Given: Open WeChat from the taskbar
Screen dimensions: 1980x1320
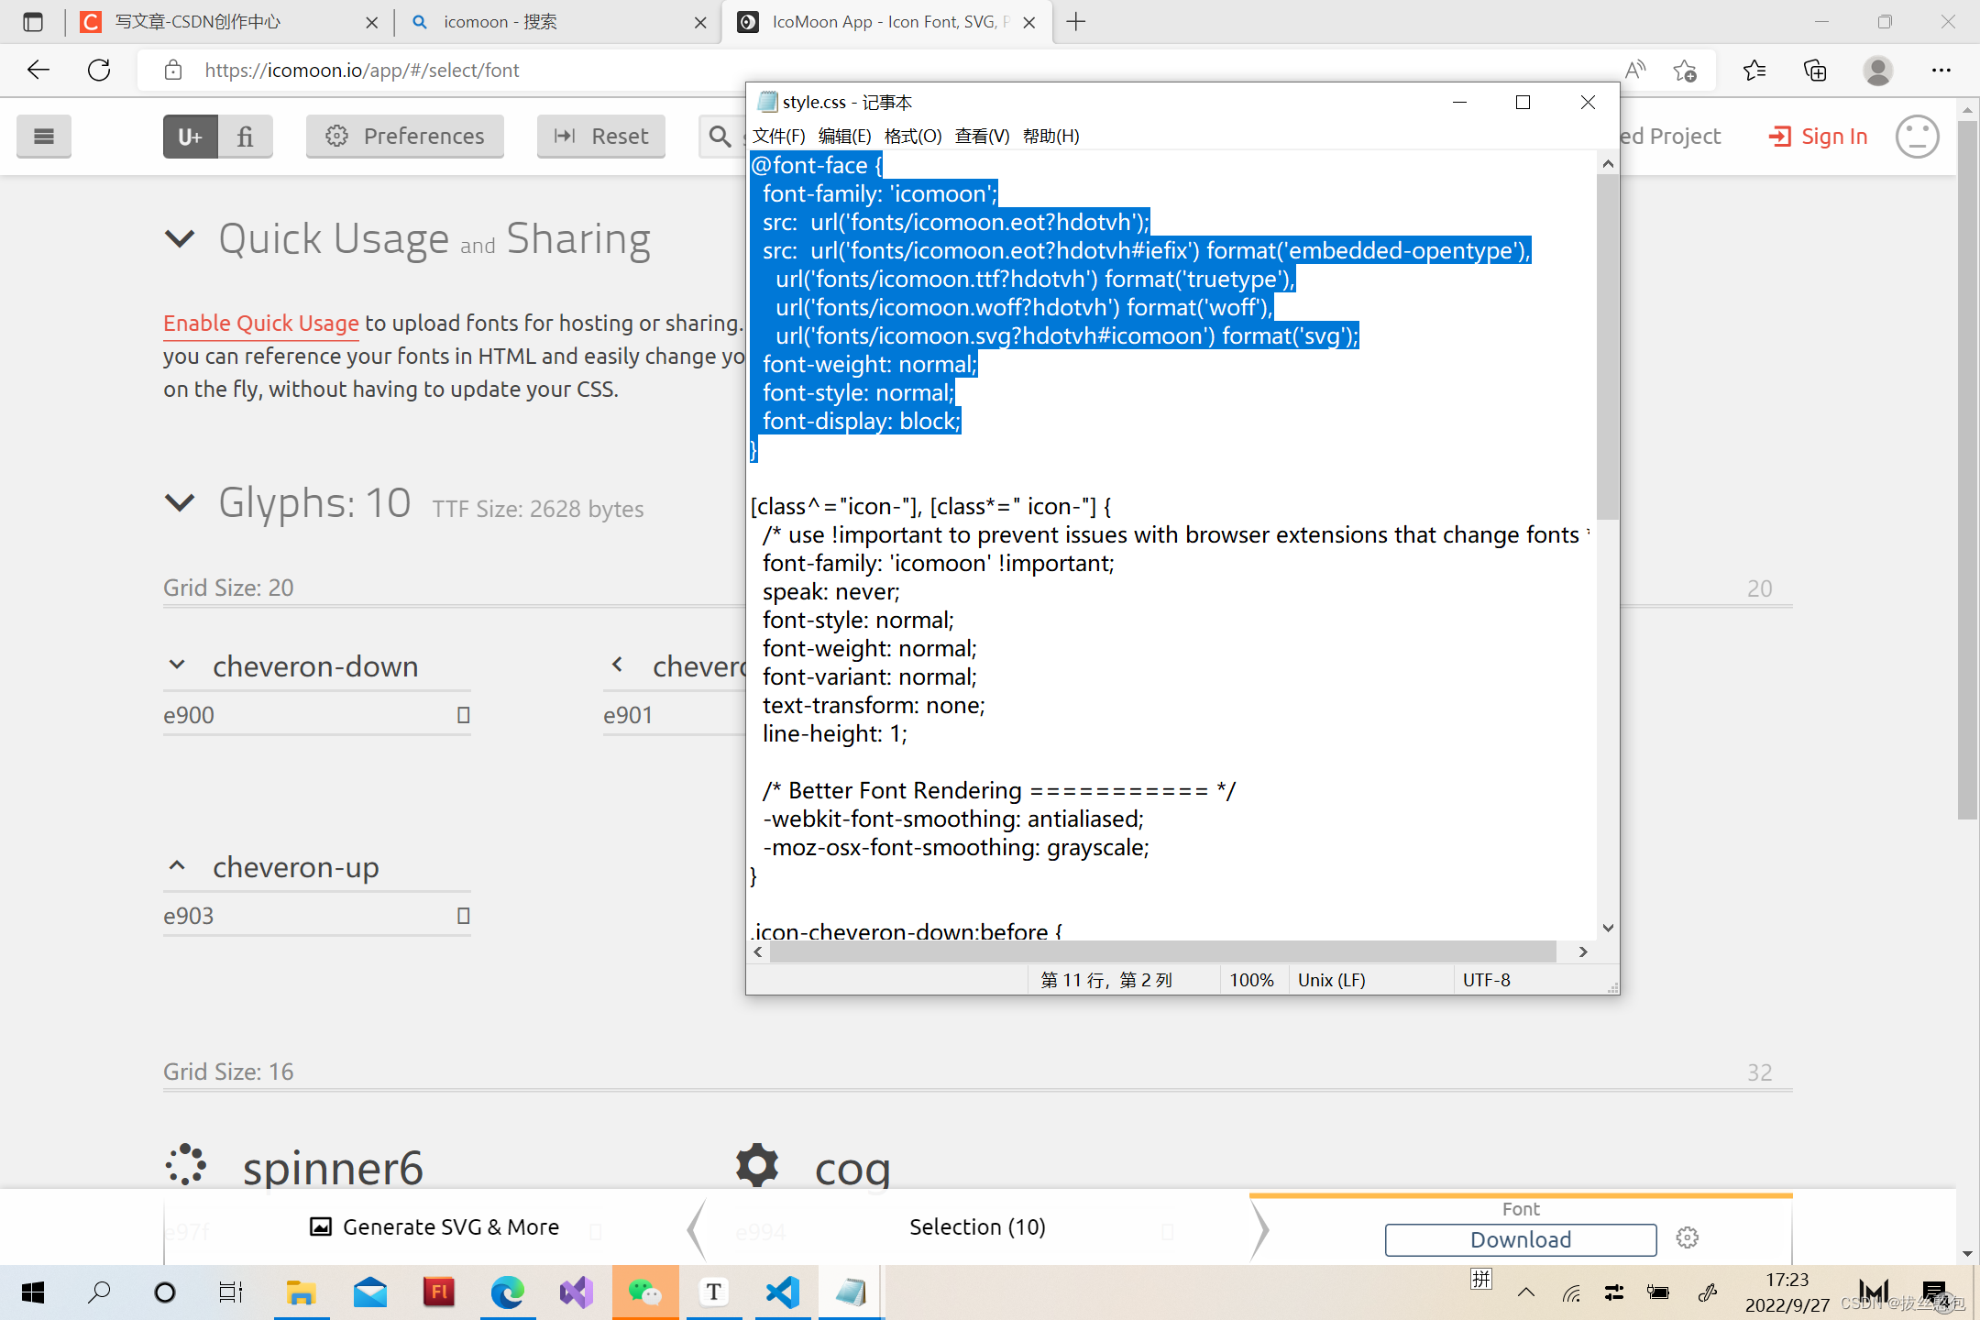Looking at the screenshot, I should [x=644, y=1292].
